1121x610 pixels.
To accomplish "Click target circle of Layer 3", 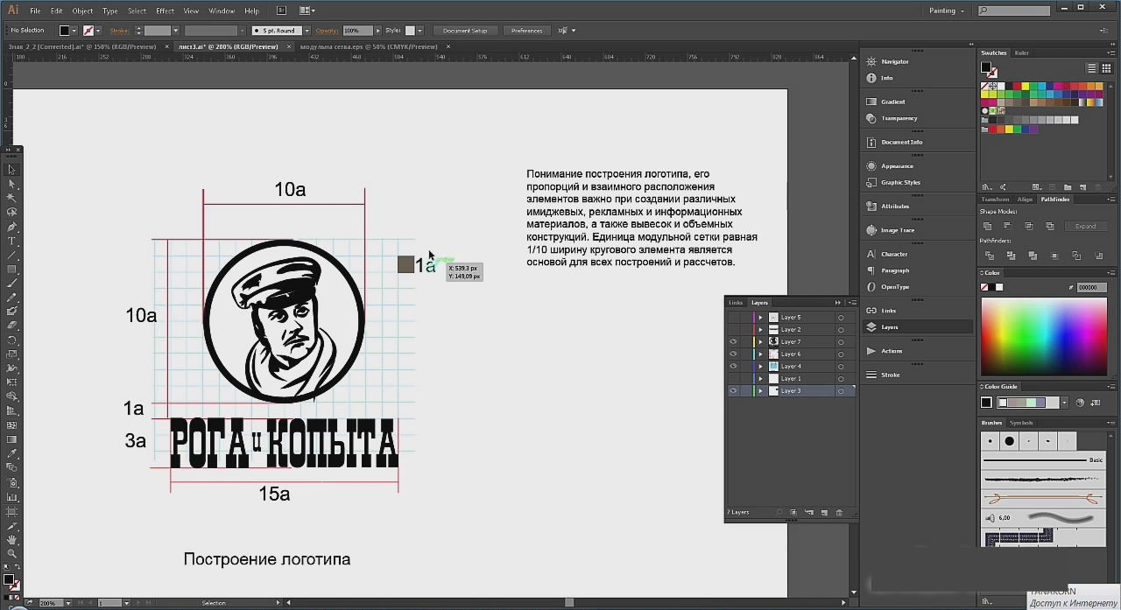I will coord(841,390).
